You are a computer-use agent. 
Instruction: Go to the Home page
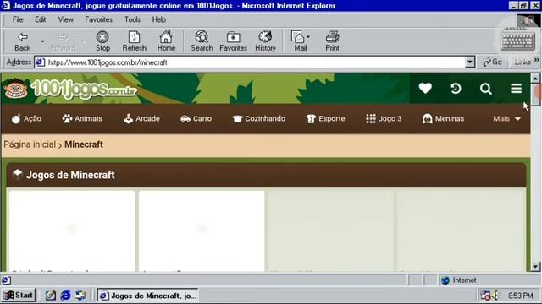(x=166, y=41)
